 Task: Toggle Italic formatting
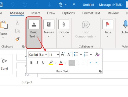click(x=37, y=63)
